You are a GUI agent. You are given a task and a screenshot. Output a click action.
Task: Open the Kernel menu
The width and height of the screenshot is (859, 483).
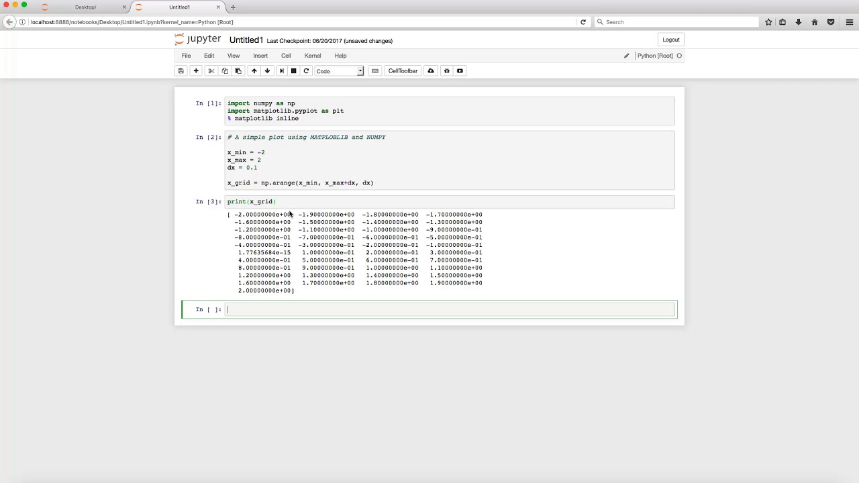pyautogui.click(x=313, y=56)
